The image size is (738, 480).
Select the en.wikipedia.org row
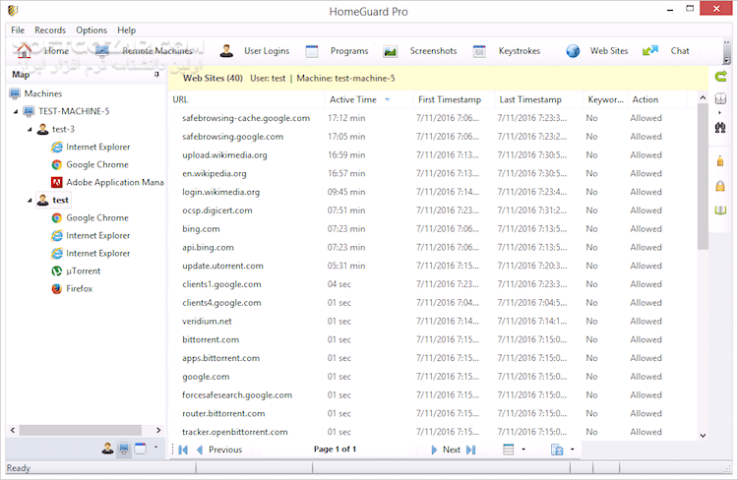(432, 174)
